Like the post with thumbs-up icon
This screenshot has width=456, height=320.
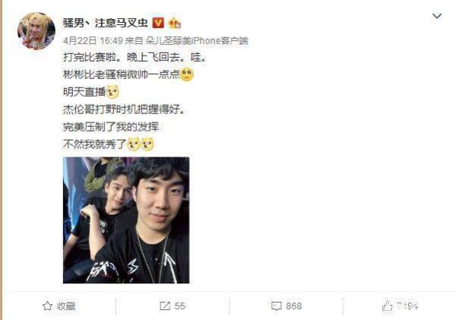387,306
